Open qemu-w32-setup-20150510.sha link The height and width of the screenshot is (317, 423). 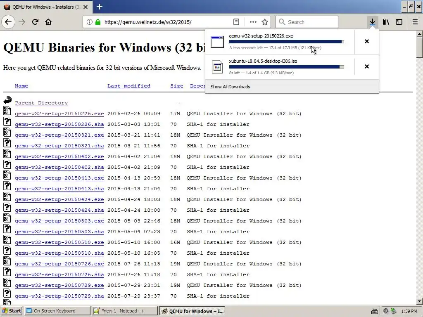(59, 253)
